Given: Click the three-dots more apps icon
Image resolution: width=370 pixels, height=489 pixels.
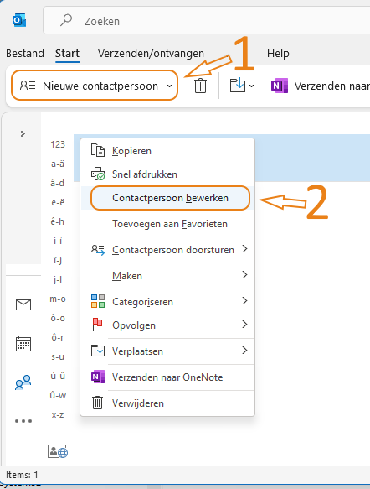Looking at the screenshot, I should (23, 421).
